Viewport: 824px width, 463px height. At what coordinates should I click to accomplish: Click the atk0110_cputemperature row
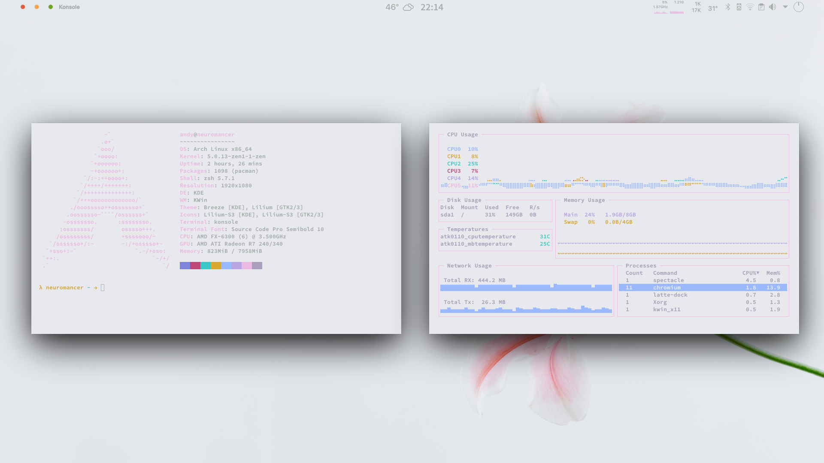495,237
